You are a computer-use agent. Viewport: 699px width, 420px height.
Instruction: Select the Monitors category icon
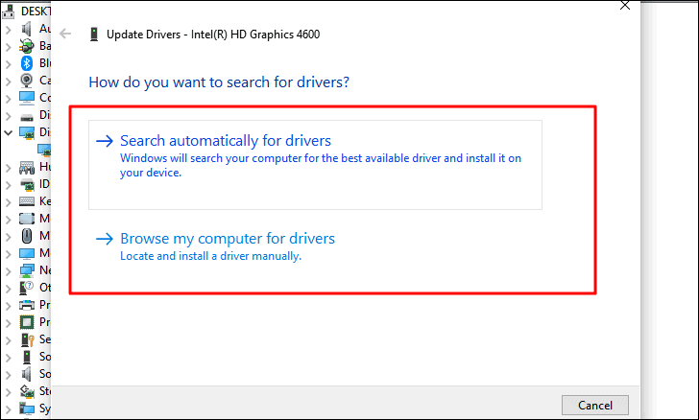point(27,253)
